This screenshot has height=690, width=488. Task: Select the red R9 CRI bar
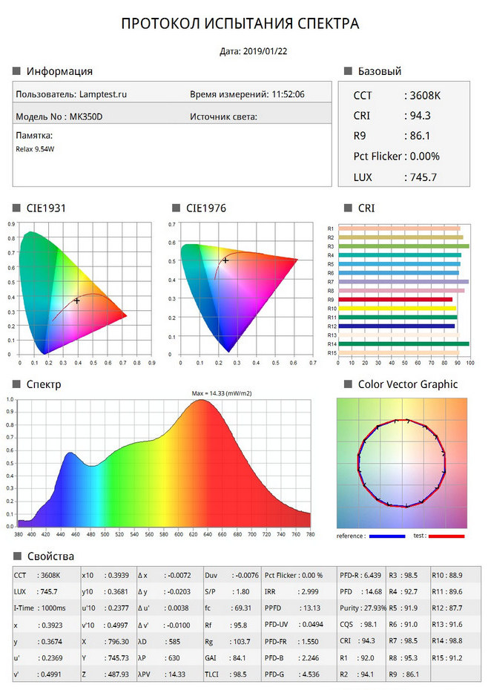tap(395, 300)
